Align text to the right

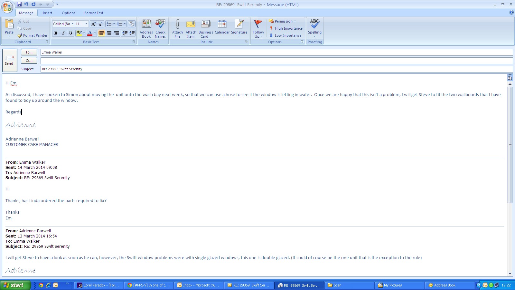117,33
